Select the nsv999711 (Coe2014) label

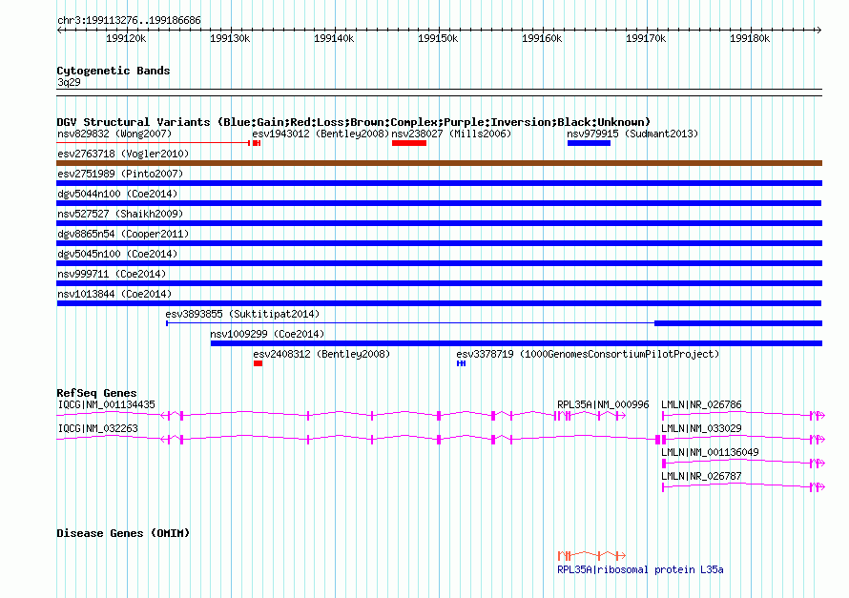point(112,274)
